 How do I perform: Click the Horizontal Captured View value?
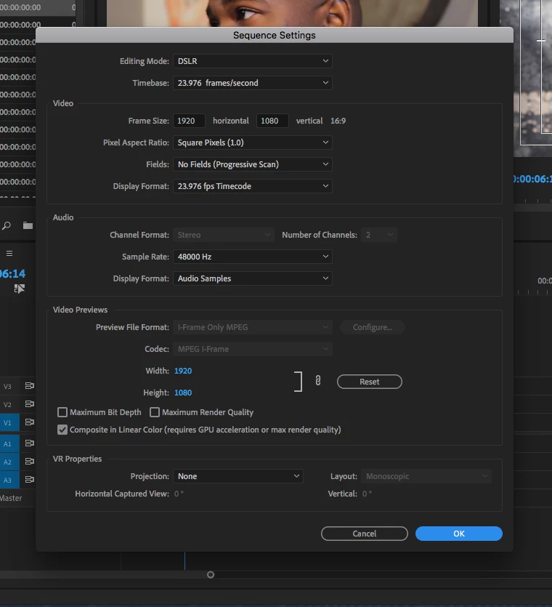[179, 494]
